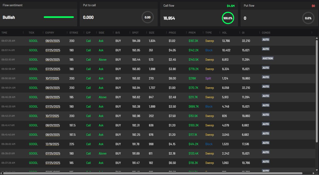The image size is (319, 175).
Task: Select GOOGL ticker in the 09:57:25 AM row
Action: click(33, 41)
